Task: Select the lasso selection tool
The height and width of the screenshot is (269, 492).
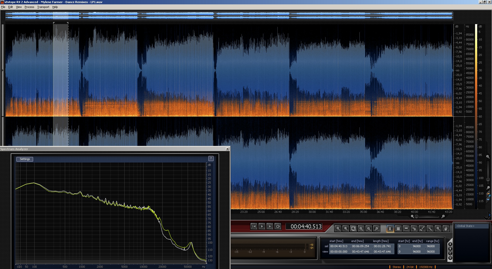Action: pos(414,228)
